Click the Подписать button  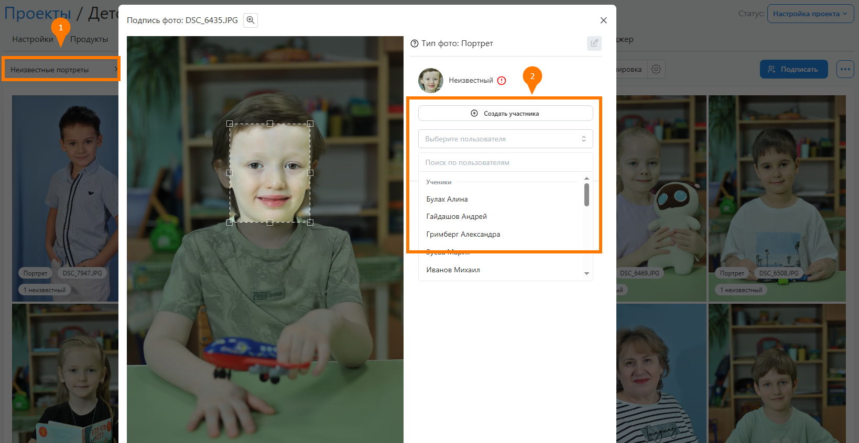click(793, 69)
